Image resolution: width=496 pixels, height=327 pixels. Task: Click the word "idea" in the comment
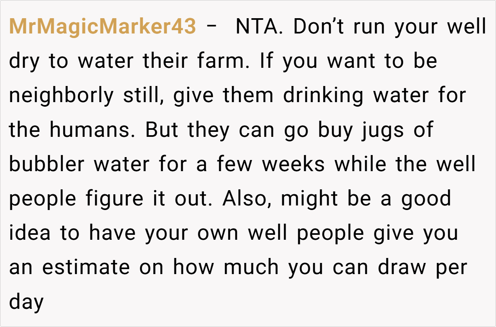[30, 233]
